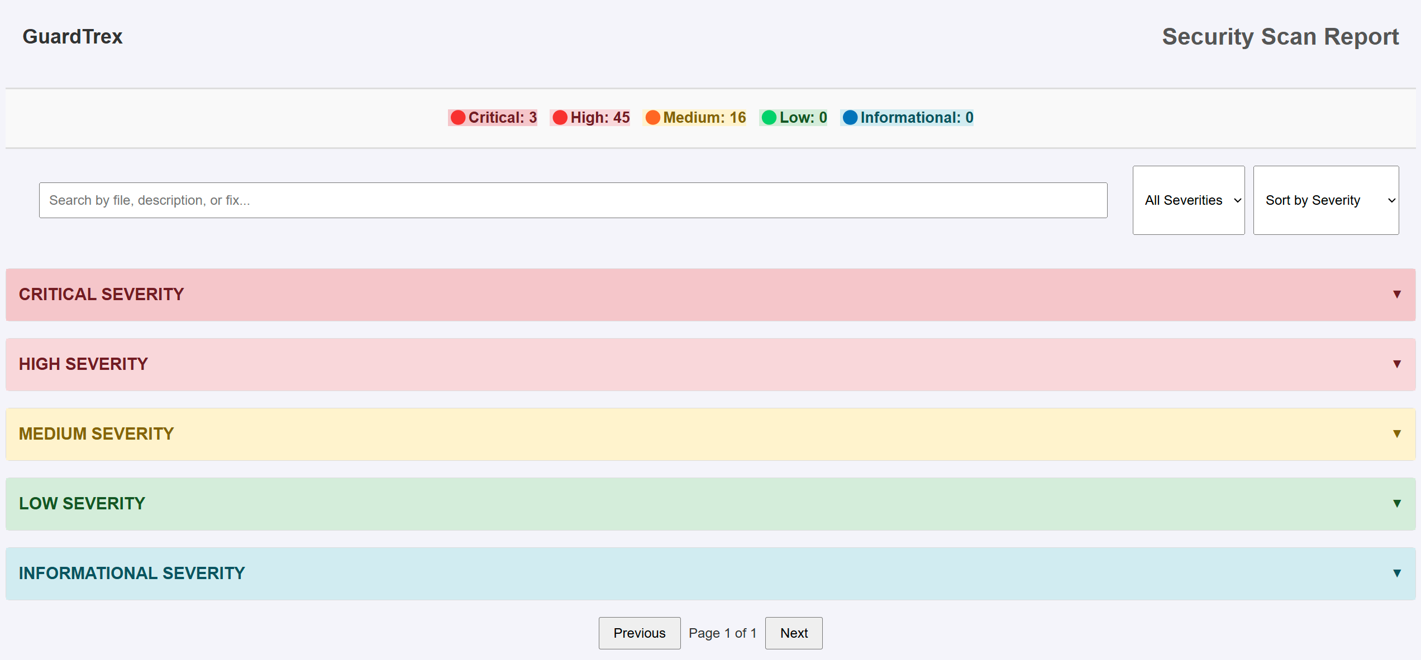The width and height of the screenshot is (1421, 660).
Task: Click the orange Medium count dot
Action: tap(652, 118)
